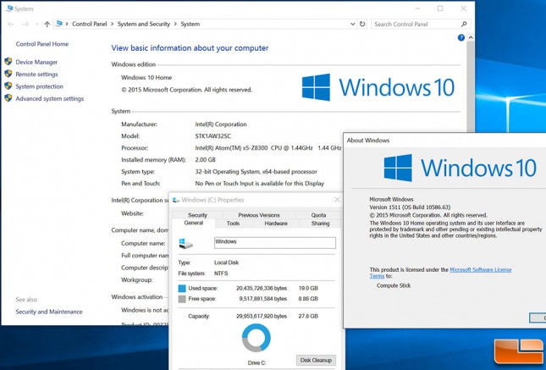Open Advanced system settings link
The width and height of the screenshot is (546, 370).
click(50, 98)
